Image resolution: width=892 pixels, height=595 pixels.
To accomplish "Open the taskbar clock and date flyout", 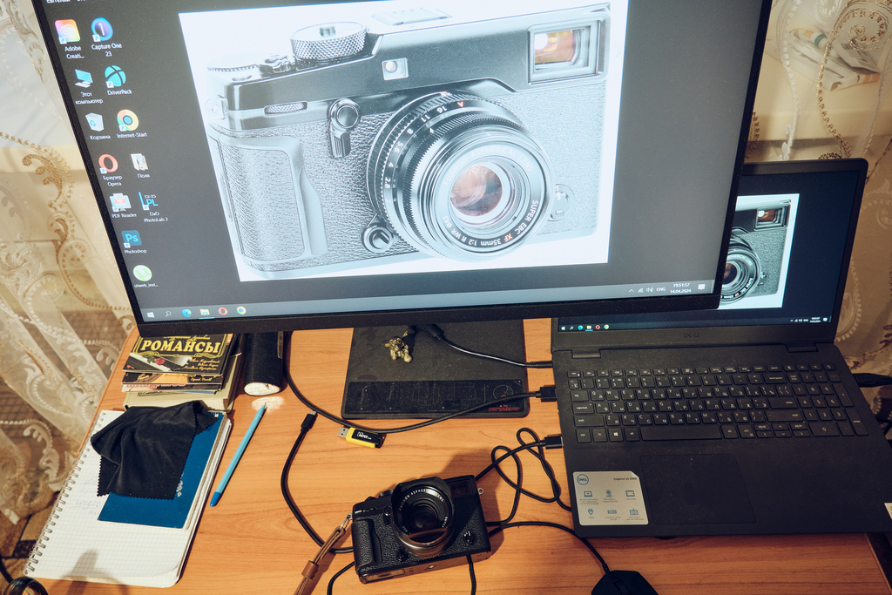I will pyautogui.click(x=679, y=287).
